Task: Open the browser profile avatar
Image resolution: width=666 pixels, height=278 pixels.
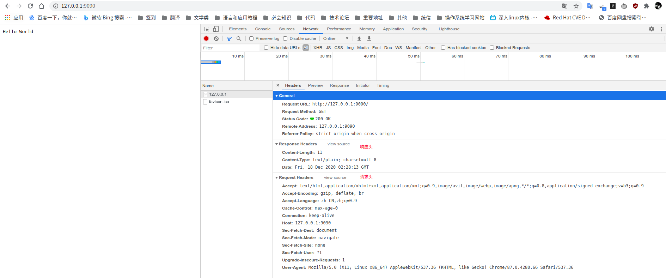Action: (x=658, y=6)
